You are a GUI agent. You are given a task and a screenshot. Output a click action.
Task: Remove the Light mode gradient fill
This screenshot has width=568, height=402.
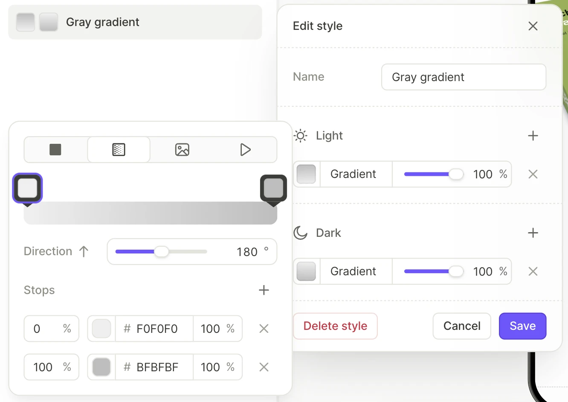(533, 174)
